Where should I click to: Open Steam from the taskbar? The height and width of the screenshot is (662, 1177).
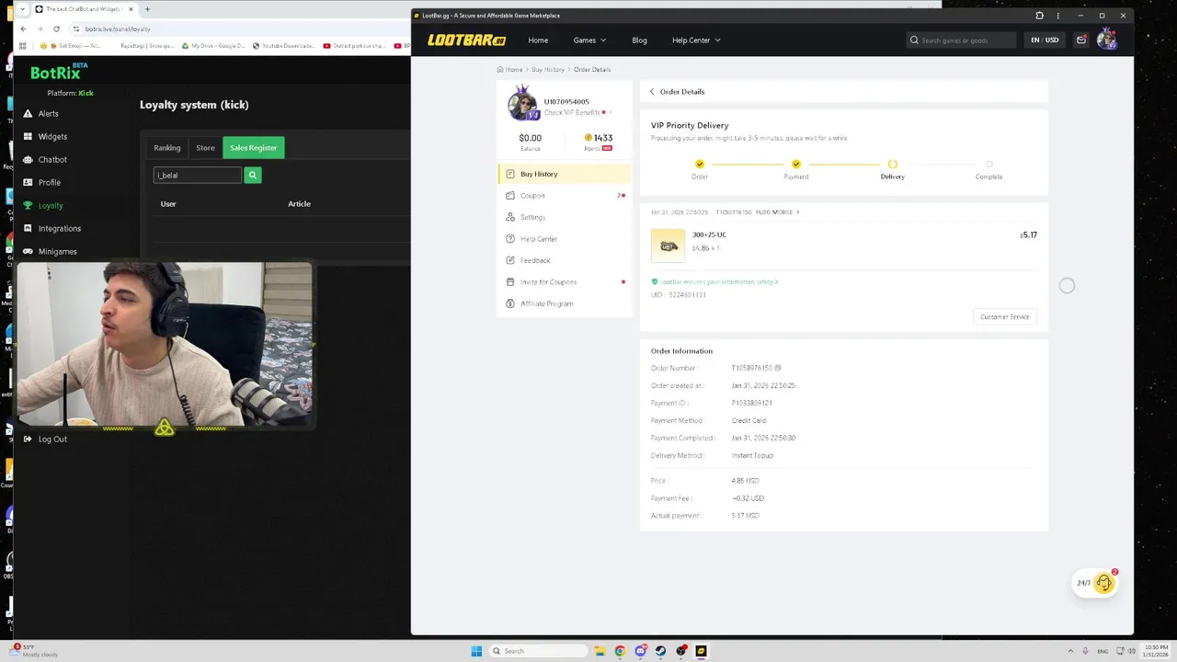pyautogui.click(x=660, y=651)
